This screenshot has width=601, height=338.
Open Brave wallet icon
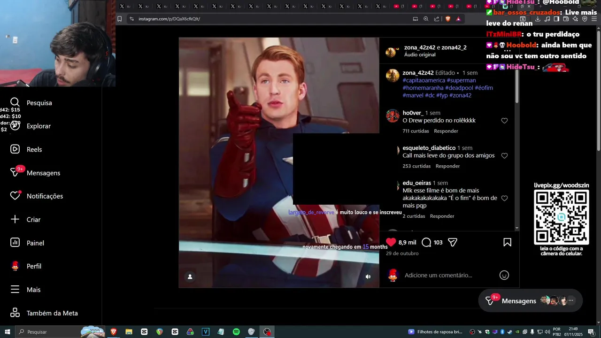566,19
